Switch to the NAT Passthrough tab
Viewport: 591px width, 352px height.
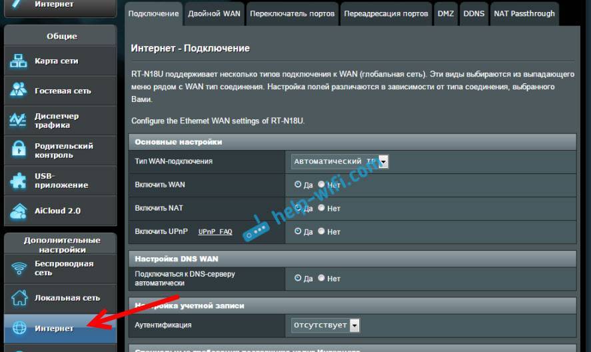[524, 13]
